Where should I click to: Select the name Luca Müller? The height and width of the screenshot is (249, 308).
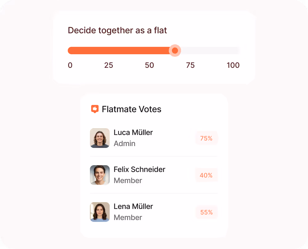point(133,133)
